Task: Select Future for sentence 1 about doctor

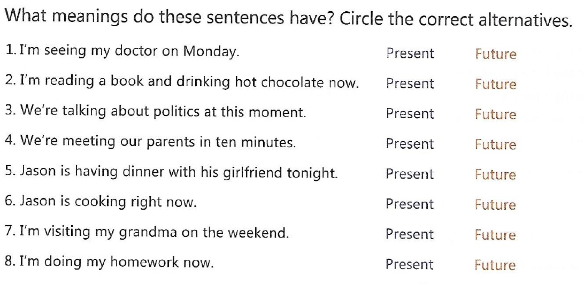Action: coord(496,54)
